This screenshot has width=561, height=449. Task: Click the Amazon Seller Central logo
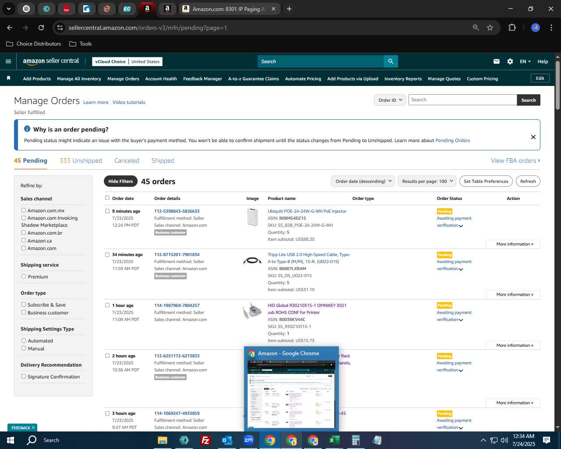[51, 61]
